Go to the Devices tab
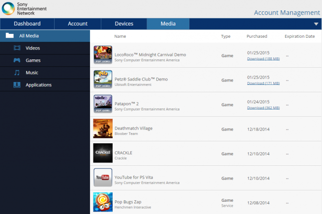 click(x=124, y=24)
